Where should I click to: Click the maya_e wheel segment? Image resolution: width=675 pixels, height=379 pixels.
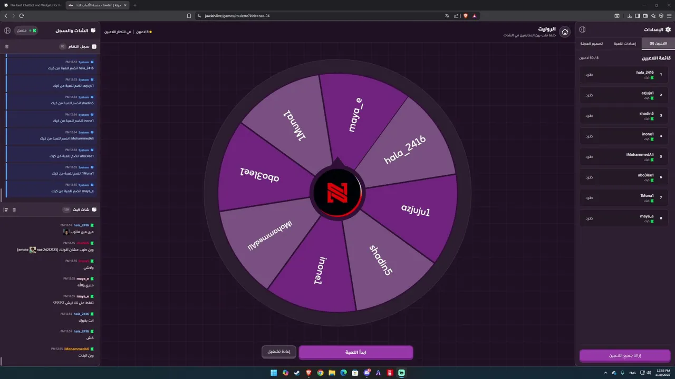[356, 113]
